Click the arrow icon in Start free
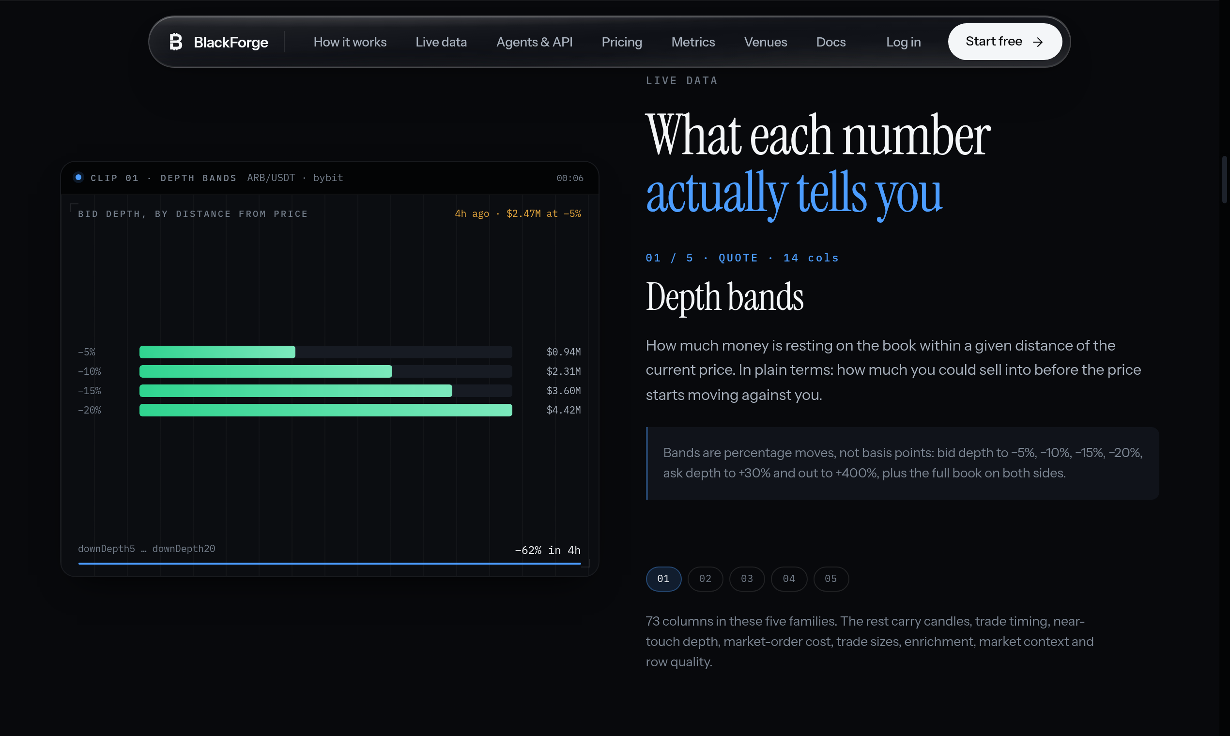Image resolution: width=1230 pixels, height=736 pixels. click(x=1038, y=42)
